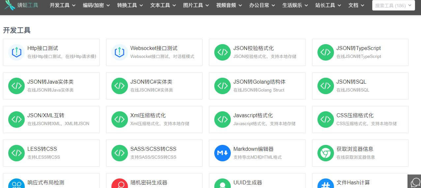The image size is (421, 188).
Task: Click the 文件Hash计算 title
Action: pyautogui.click(x=353, y=182)
